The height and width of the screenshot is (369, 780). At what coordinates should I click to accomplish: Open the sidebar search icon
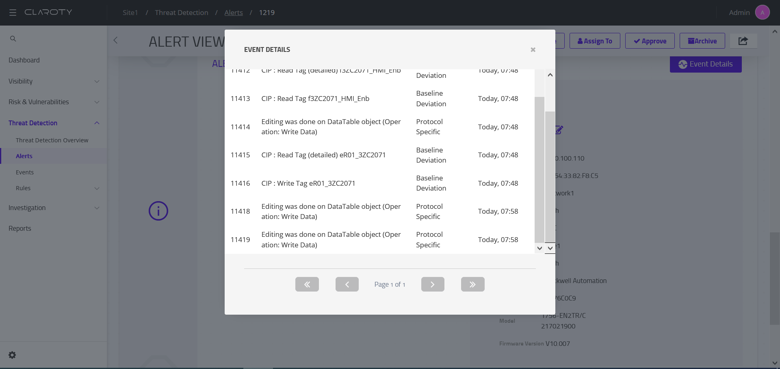[x=13, y=39]
